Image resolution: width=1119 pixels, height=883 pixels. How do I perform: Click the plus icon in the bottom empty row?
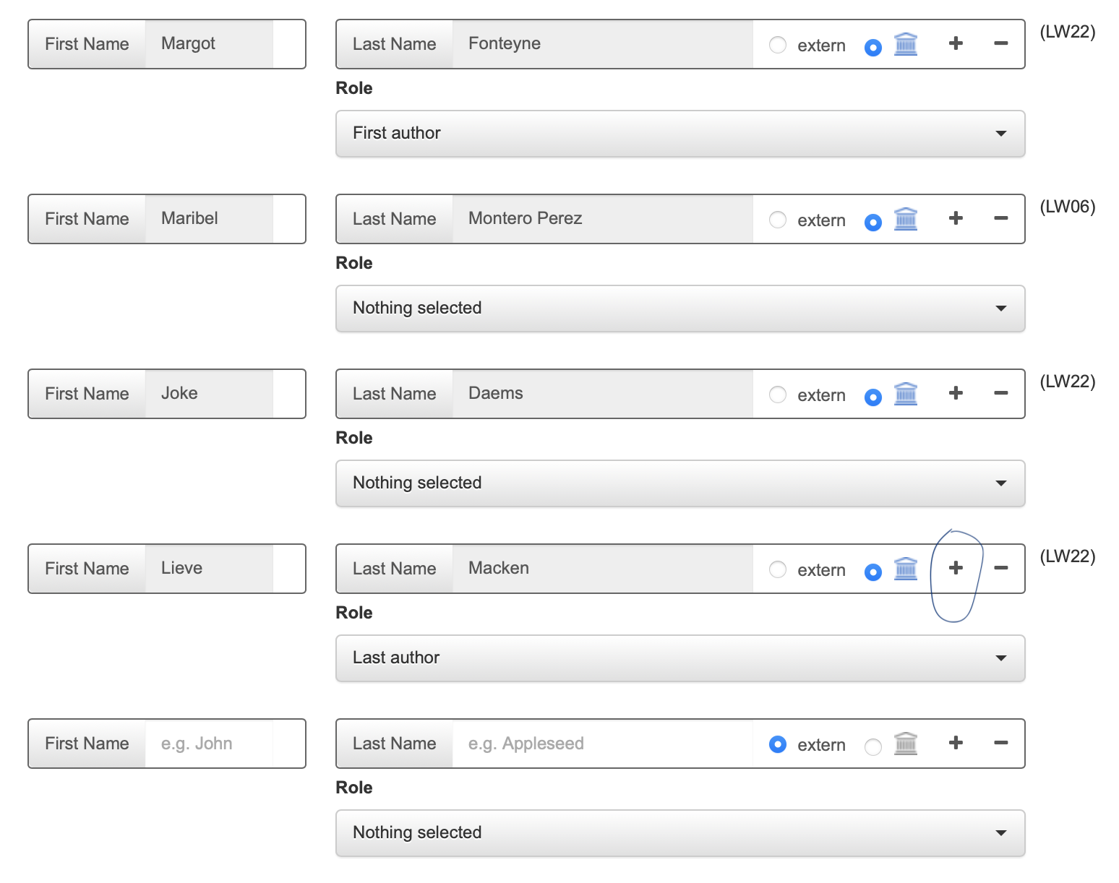[956, 742]
